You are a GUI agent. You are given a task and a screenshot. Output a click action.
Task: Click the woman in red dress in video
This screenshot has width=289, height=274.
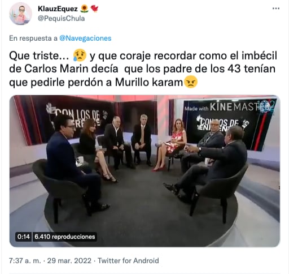tap(172, 144)
